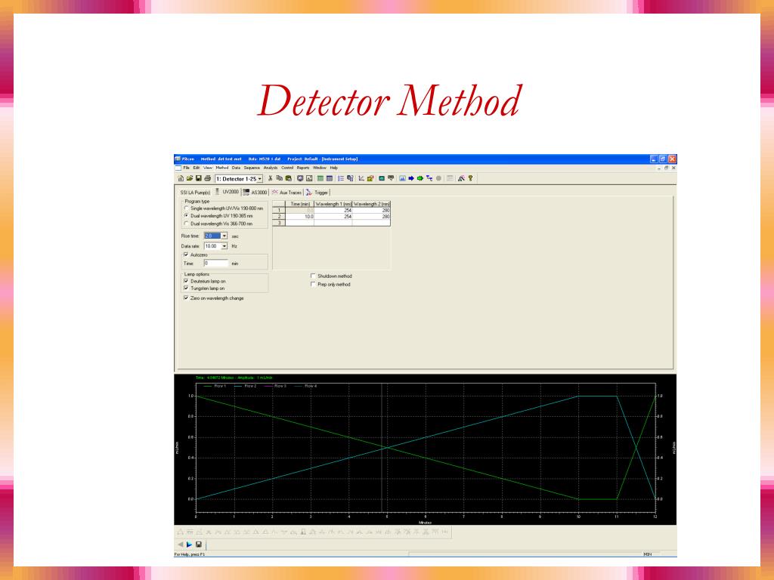Image resolution: width=774 pixels, height=580 pixels.
Task: Click the Wavelength 1 (nm) column header
Action: (x=333, y=204)
